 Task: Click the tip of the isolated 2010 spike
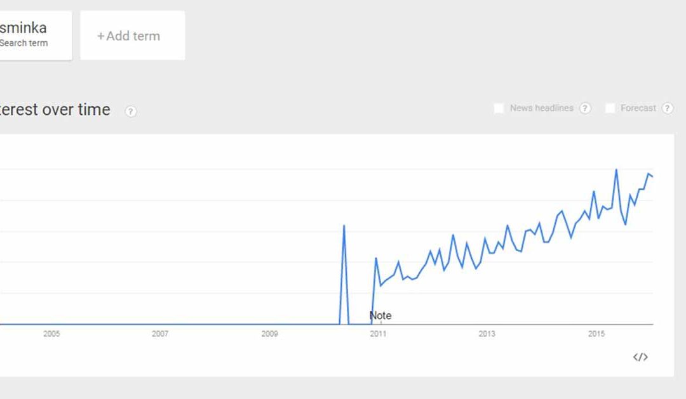coord(344,225)
